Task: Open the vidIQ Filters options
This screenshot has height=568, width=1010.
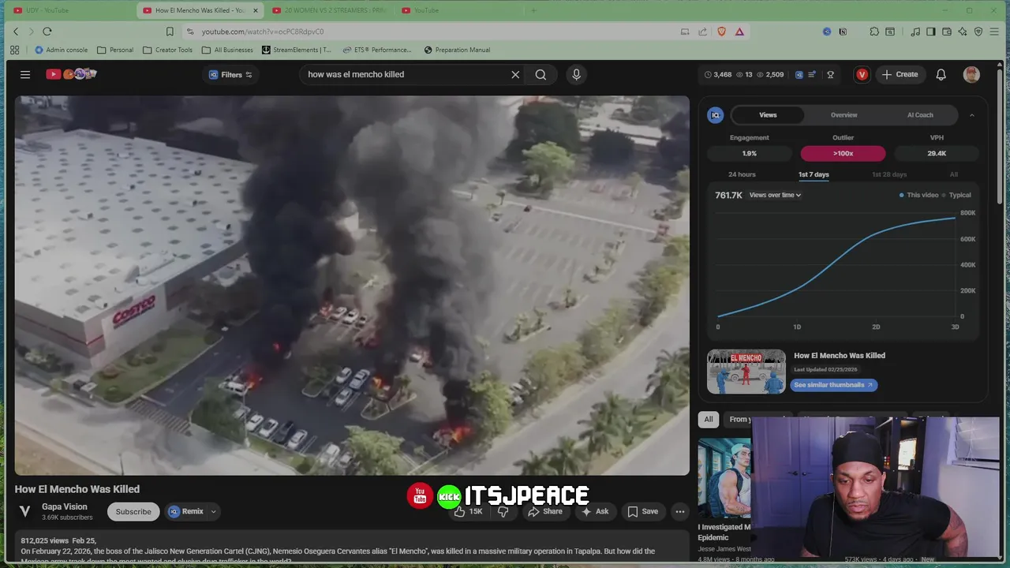Action: click(x=230, y=74)
